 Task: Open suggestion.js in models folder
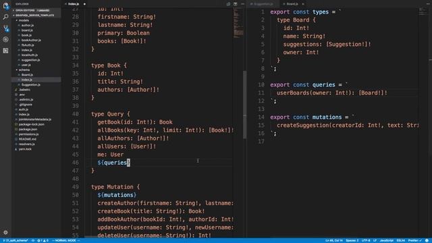point(30,60)
